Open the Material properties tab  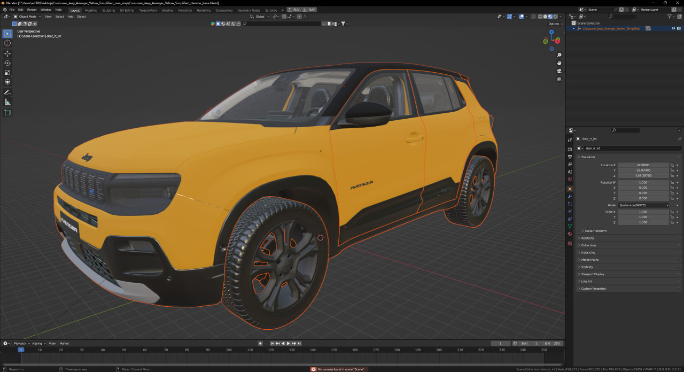(x=570, y=234)
